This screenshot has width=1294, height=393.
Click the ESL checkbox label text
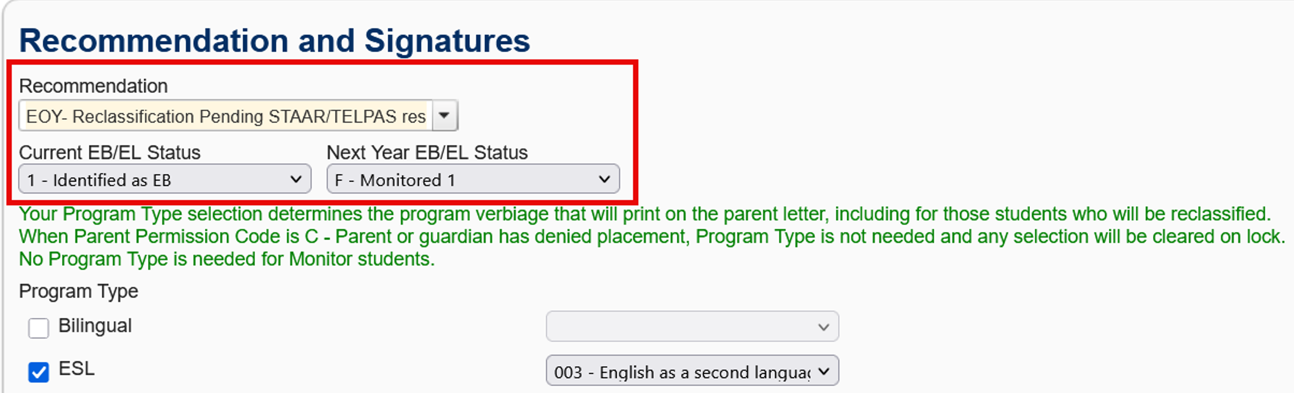pos(76,369)
